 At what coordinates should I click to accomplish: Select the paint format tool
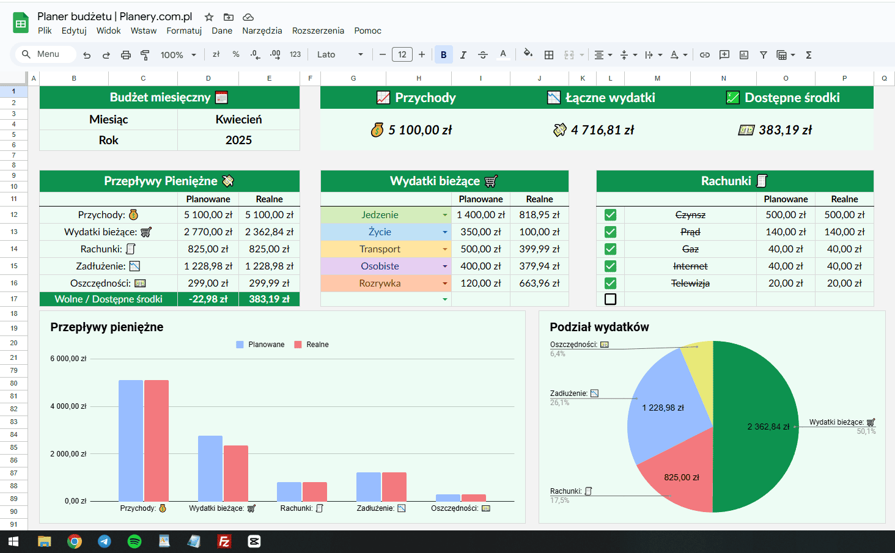coord(145,55)
